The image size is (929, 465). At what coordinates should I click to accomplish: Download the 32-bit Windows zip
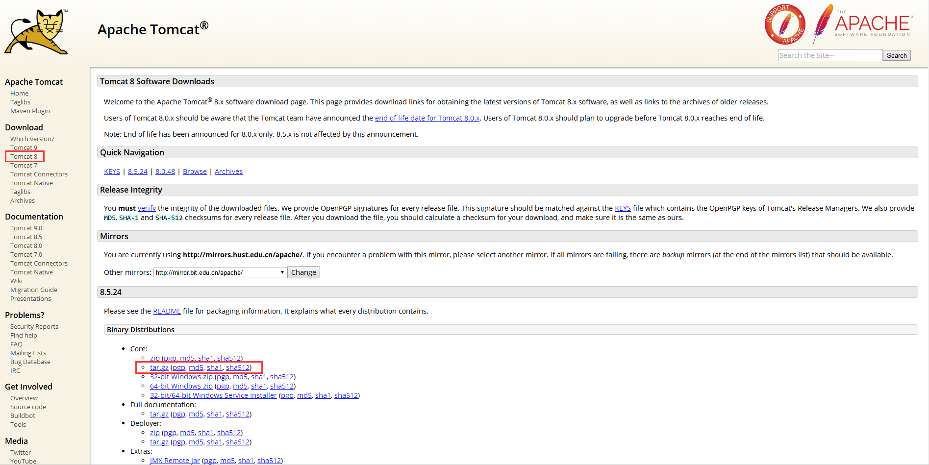tap(181, 377)
